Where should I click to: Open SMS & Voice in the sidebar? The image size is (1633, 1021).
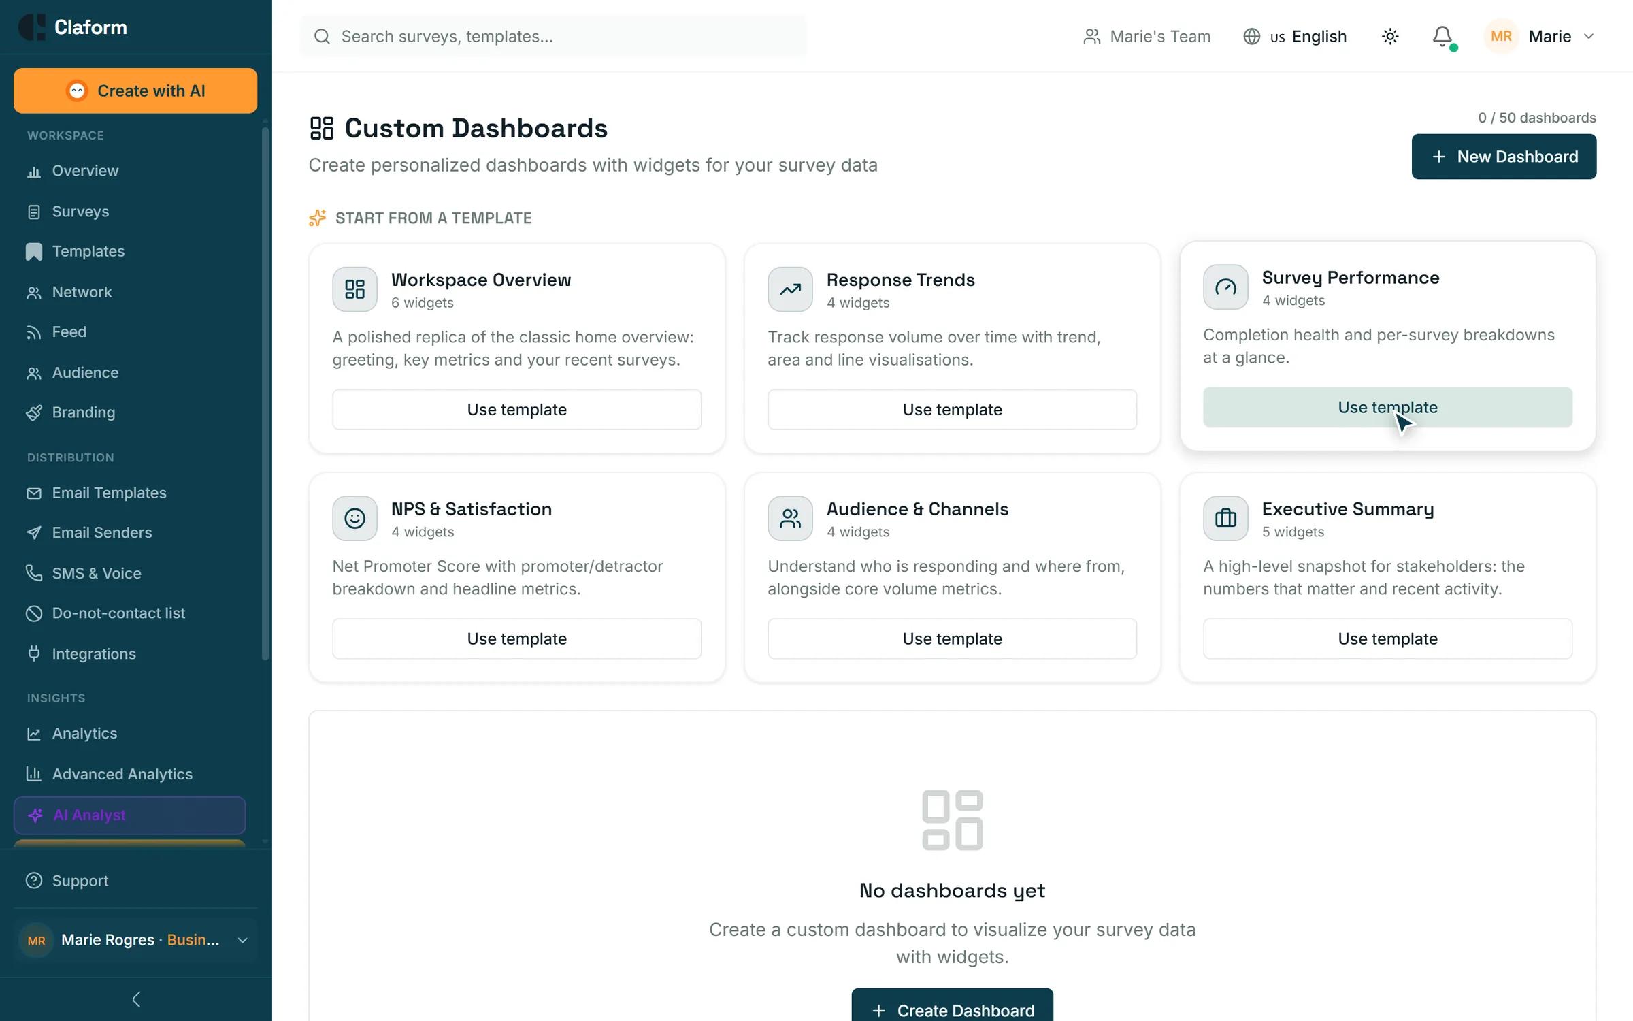[x=129, y=573]
